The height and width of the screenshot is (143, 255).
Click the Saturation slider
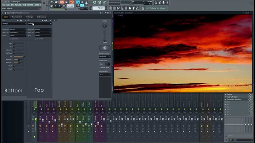19,50
